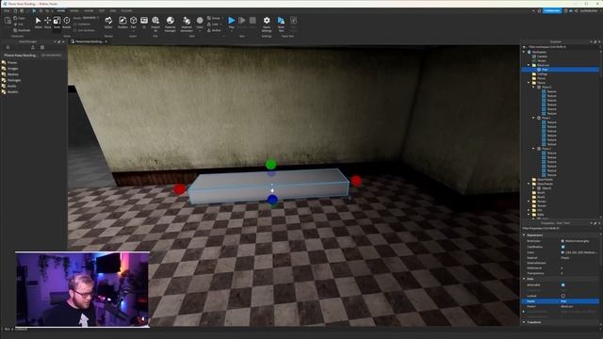Click the Anchor tool
603x339 pixels.
tap(214, 30)
